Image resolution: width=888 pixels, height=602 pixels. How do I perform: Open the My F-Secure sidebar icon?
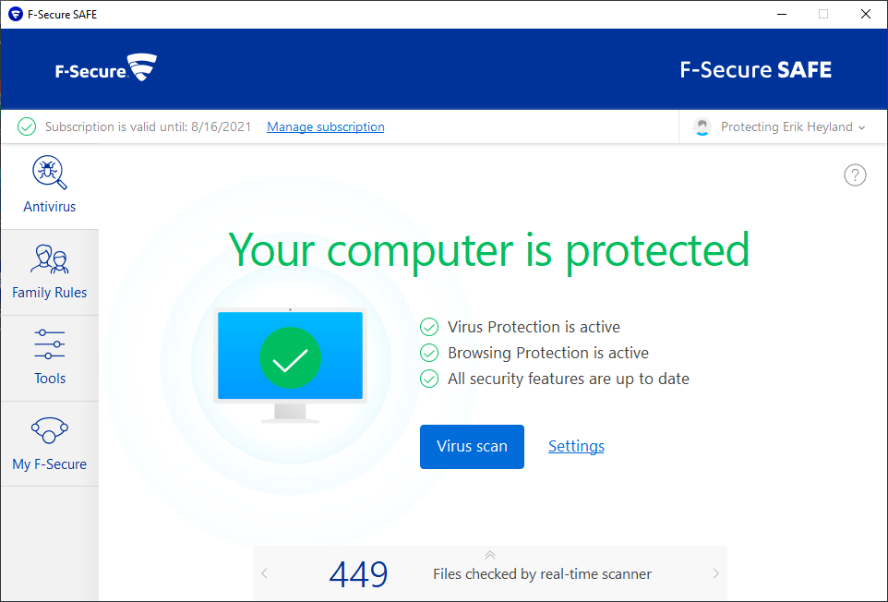tap(50, 430)
